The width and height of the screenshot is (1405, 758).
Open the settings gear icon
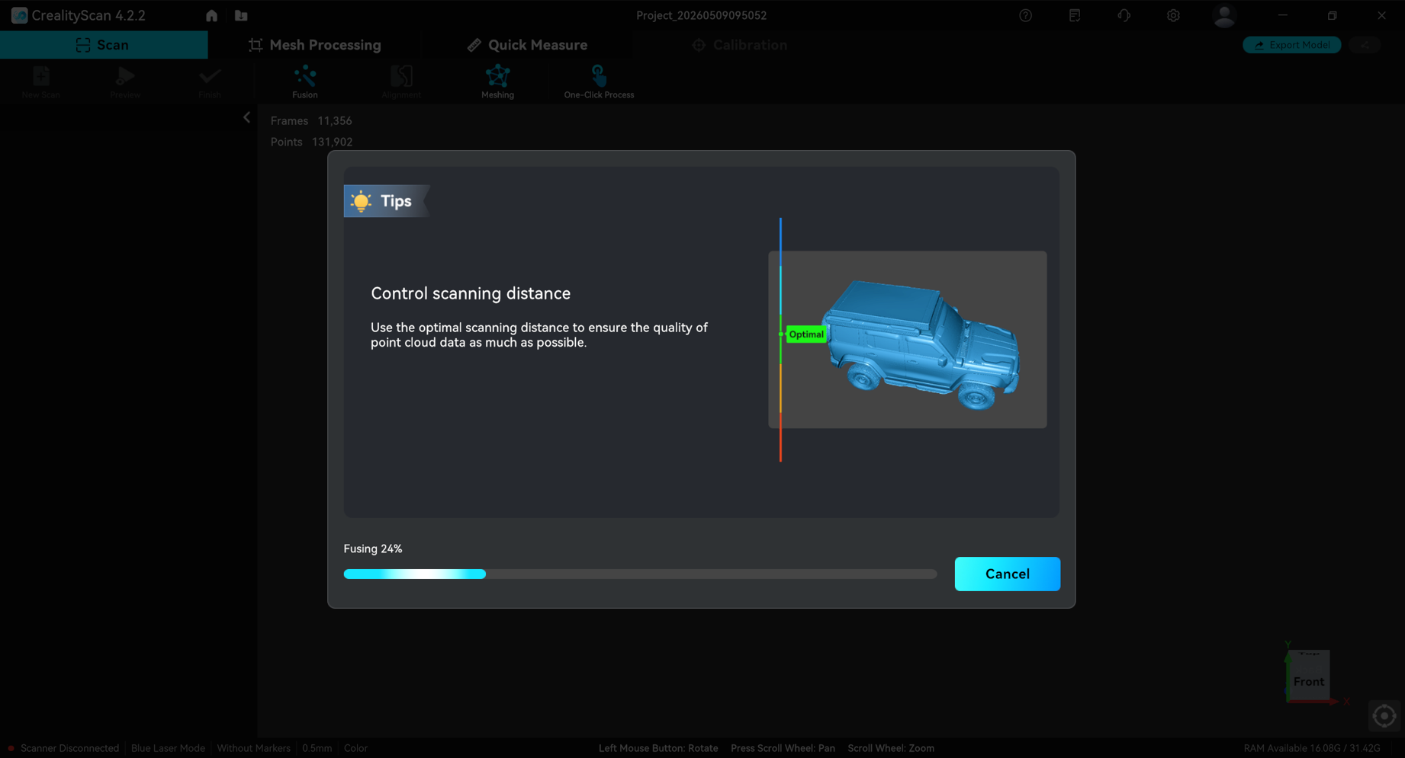pyautogui.click(x=1173, y=15)
